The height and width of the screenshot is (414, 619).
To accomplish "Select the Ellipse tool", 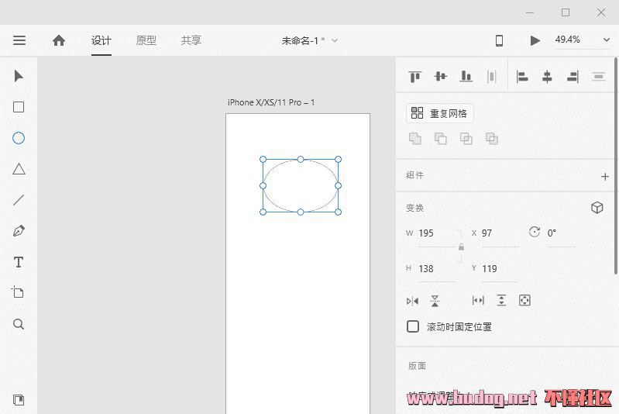I will 19,138.
